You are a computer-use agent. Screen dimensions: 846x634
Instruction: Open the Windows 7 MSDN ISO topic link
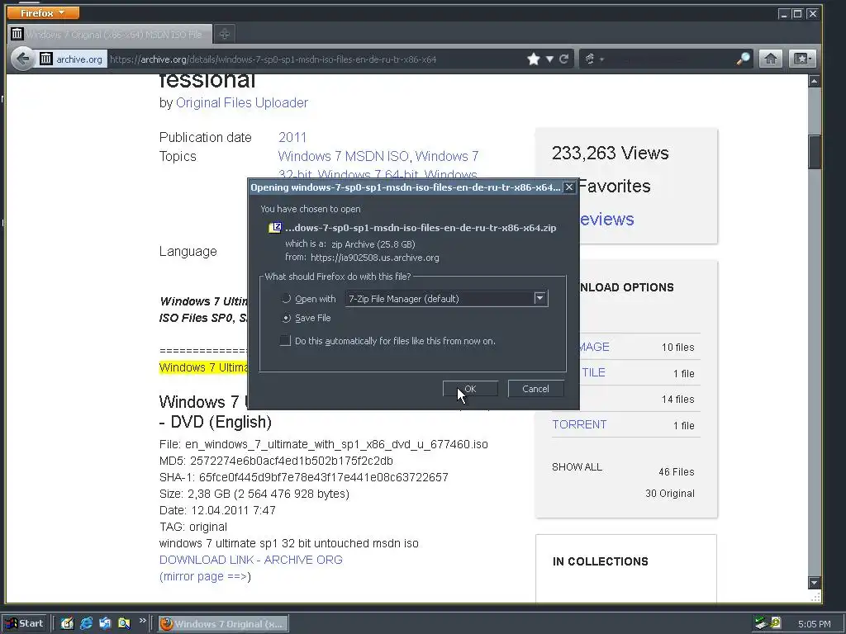(343, 156)
